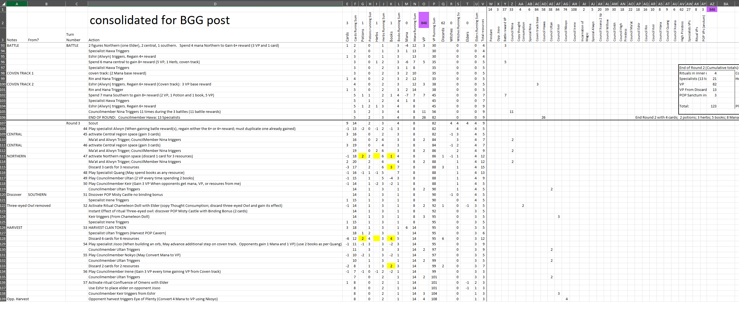Screen dimensions: 739x309
Task: Select the column D header
Action: point(215,4)
